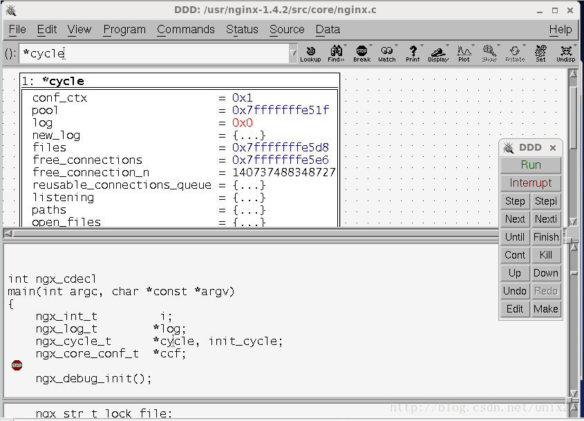Click the Show toolbar icon
The image size is (584, 421).
489,54
